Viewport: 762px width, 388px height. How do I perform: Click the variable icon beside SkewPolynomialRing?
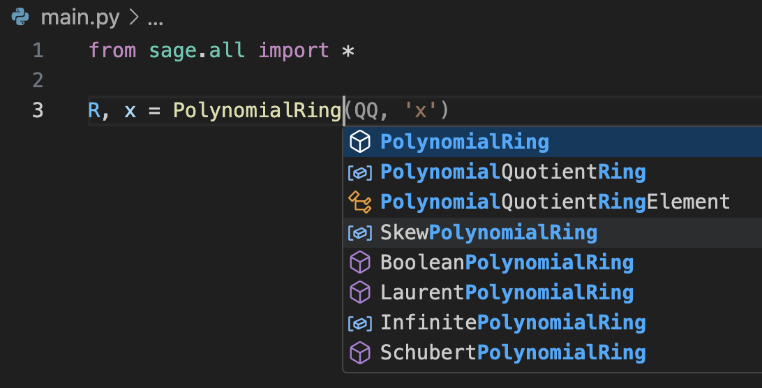click(x=360, y=233)
